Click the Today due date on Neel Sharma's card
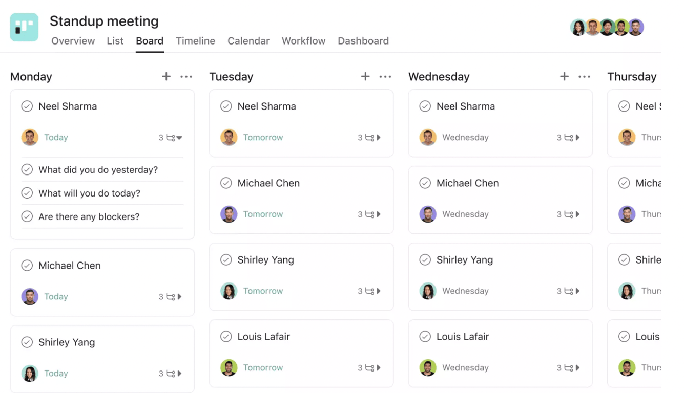The image size is (684, 393). click(56, 137)
